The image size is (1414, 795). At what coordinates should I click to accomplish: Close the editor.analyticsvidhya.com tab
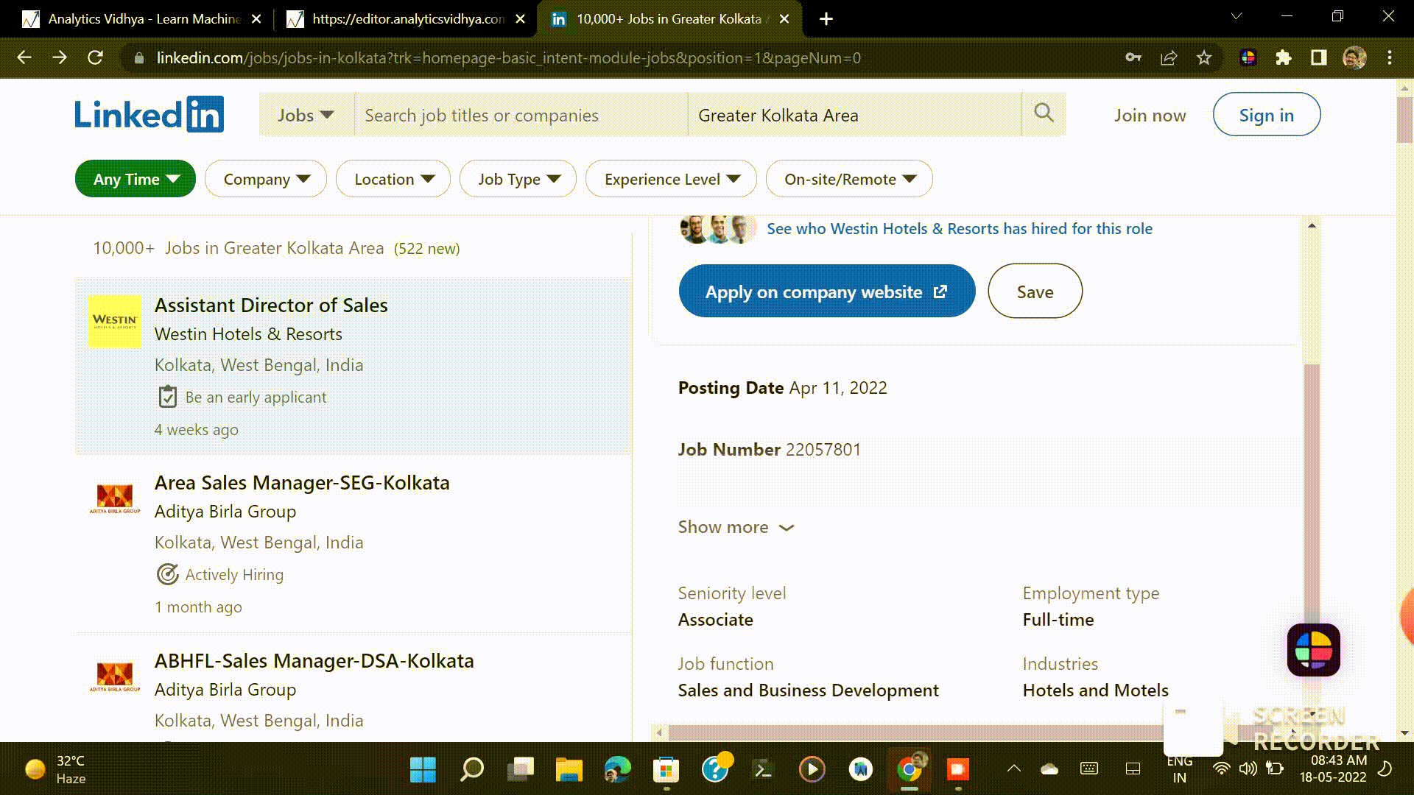click(520, 19)
